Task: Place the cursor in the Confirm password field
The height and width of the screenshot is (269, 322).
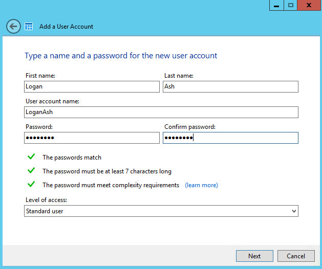Action: [230, 138]
